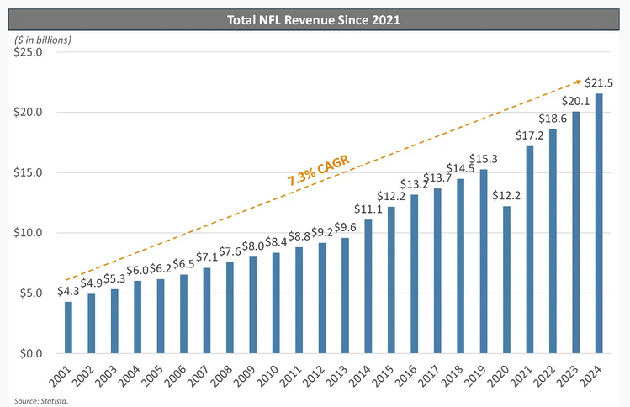Select the $8.4 data label
The image size is (630, 407).
[x=276, y=242]
